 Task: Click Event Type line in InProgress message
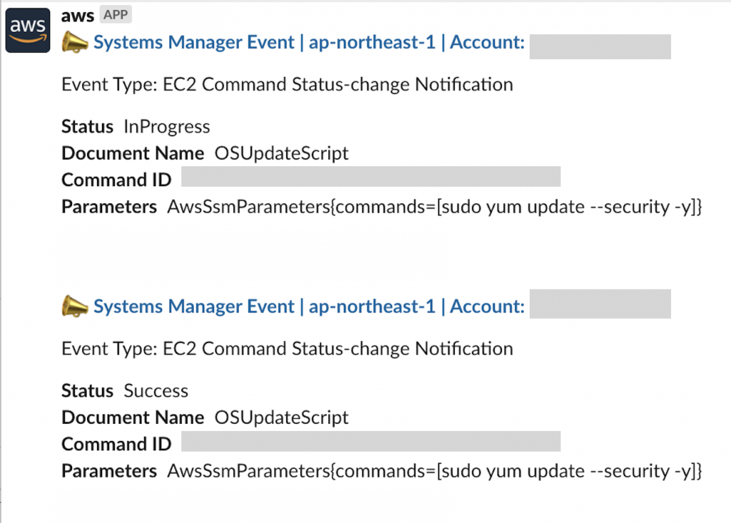tap(287, 85)
